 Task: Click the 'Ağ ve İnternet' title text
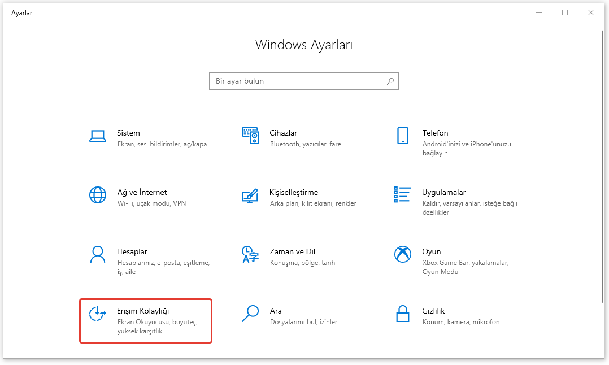click(142, 192)
